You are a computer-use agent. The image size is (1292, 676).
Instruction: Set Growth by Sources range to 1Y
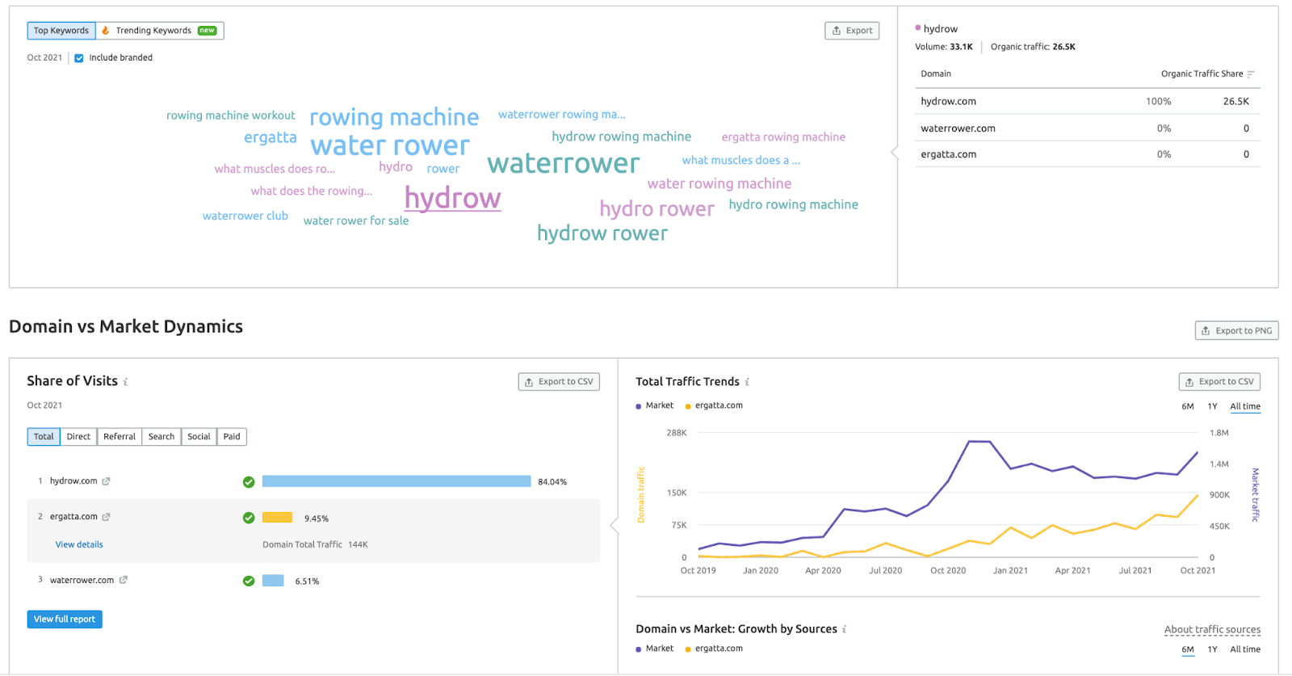point(1212,649)
